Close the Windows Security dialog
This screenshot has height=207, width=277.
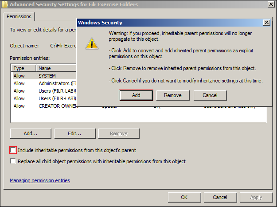pos(266,22)
